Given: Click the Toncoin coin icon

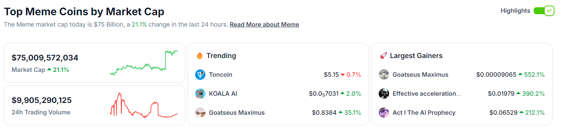Looking at the screenshot, I should tap(200, 75).
